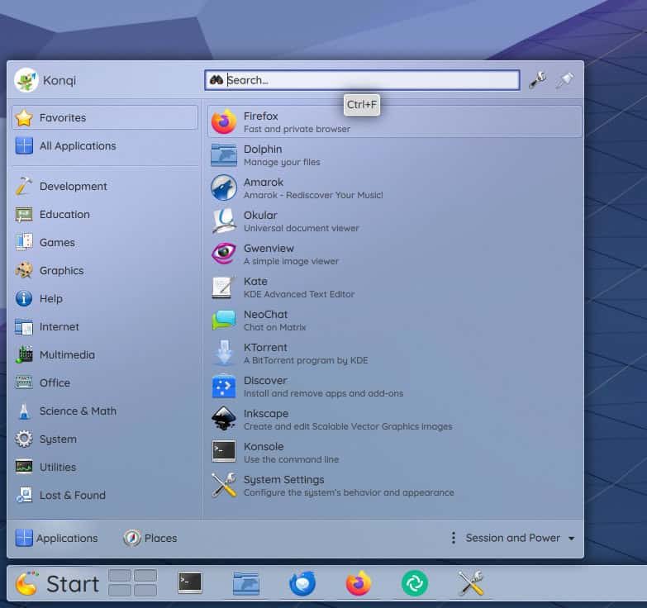Open Discover software center

(x=394, y=386)
